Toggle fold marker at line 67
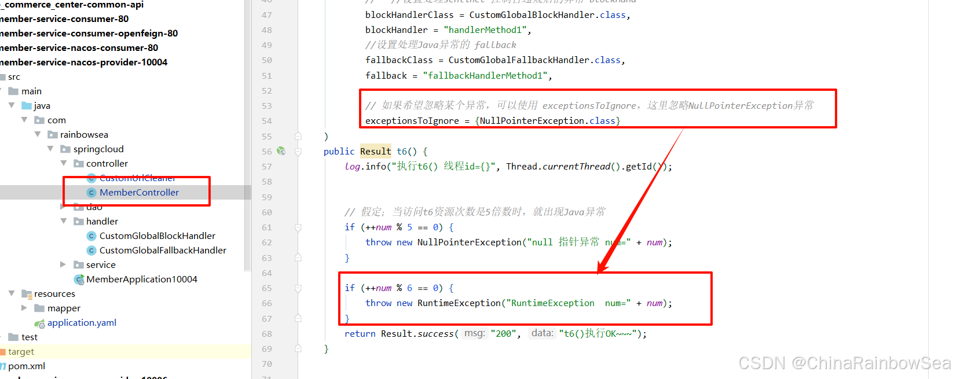The width and height of the screenshot is (953, 379). tap(298, 318)
